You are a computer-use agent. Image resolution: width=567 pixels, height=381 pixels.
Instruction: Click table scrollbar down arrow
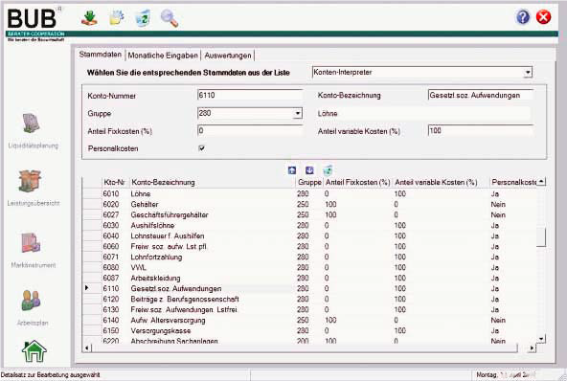tap(541, 339)
